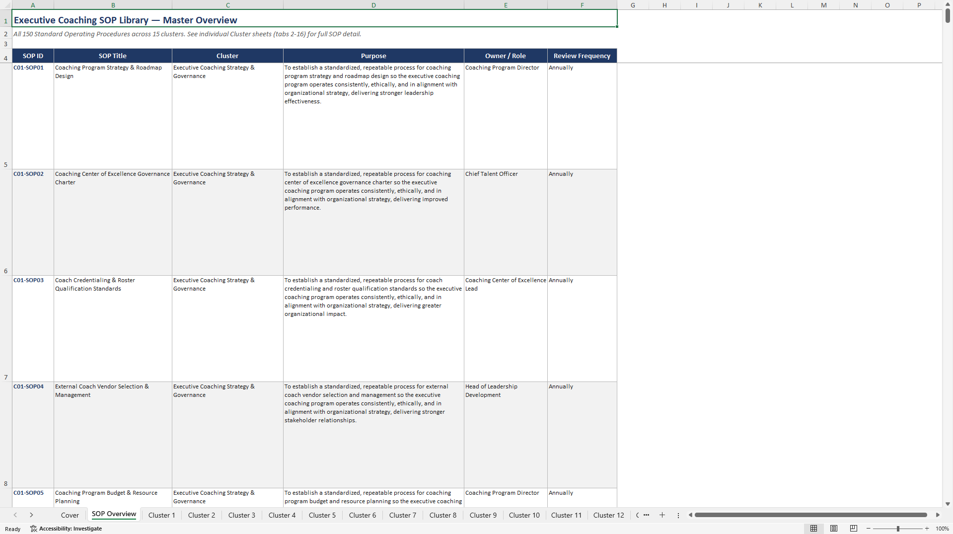Open the Cluster 10 sheet tab
Image resolution: width=953 pixels, height=534 pixels.
tap(524, 515)
